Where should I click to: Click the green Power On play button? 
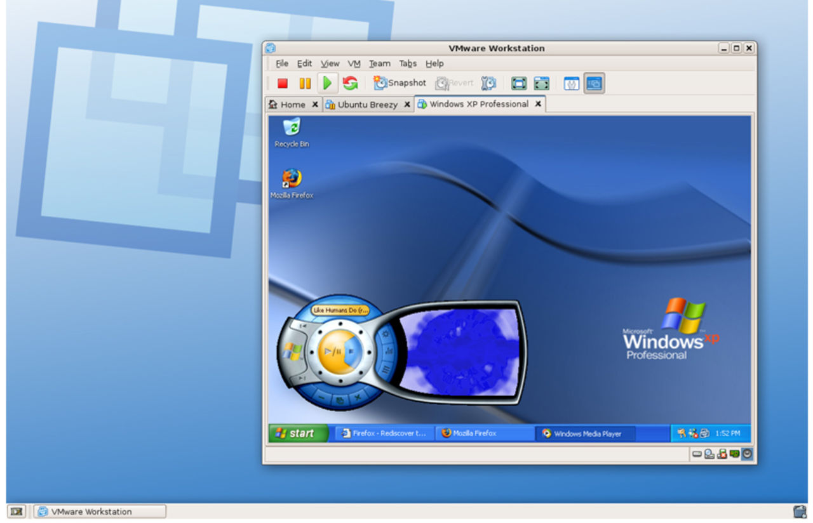tap(327, 83)
